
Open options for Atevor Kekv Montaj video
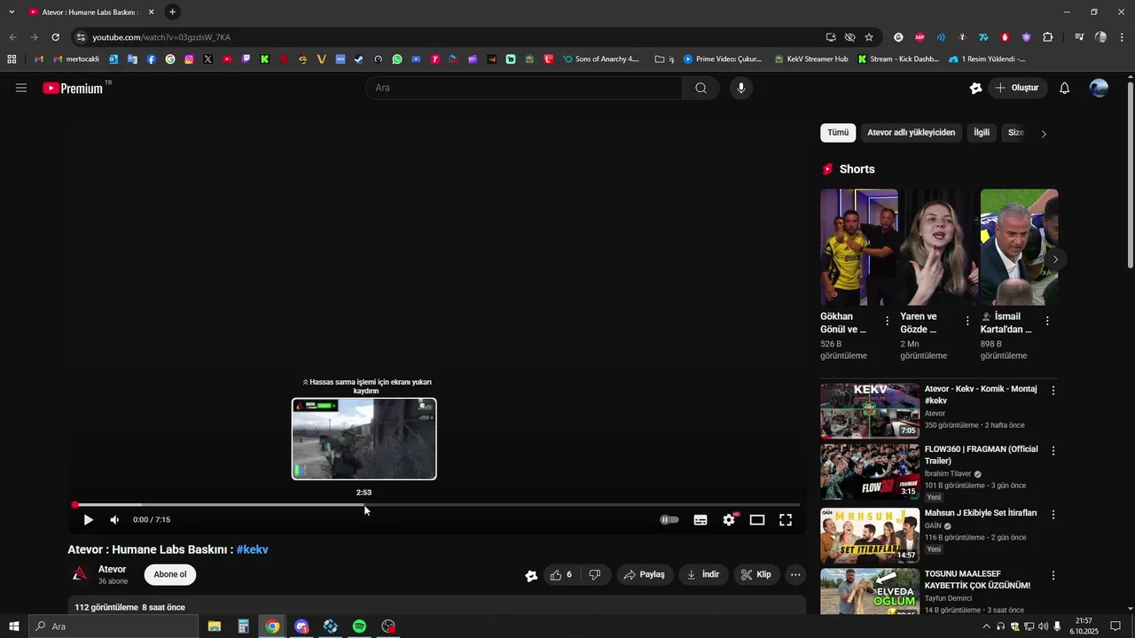(x=1053, y=390)
